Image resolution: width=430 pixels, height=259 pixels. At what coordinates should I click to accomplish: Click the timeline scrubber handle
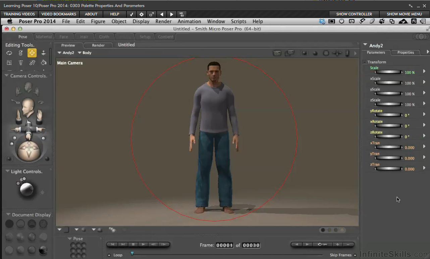[x=132, y=254]
